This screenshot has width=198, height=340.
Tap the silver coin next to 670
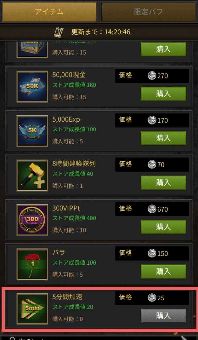point(152,209)
